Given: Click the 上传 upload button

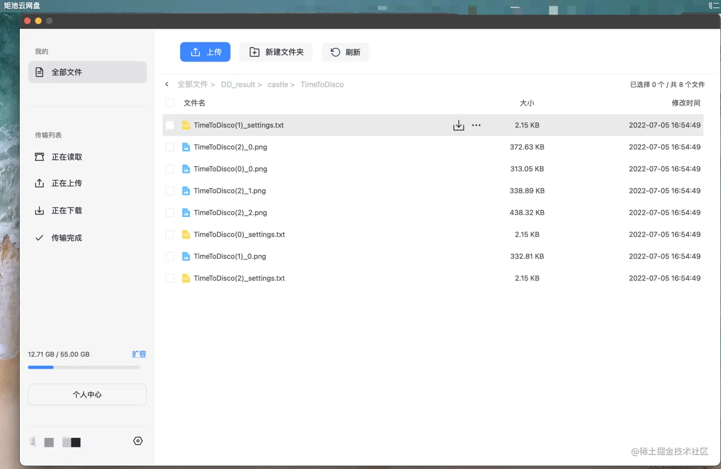Looking at the screenshot, I should (205, 52).
